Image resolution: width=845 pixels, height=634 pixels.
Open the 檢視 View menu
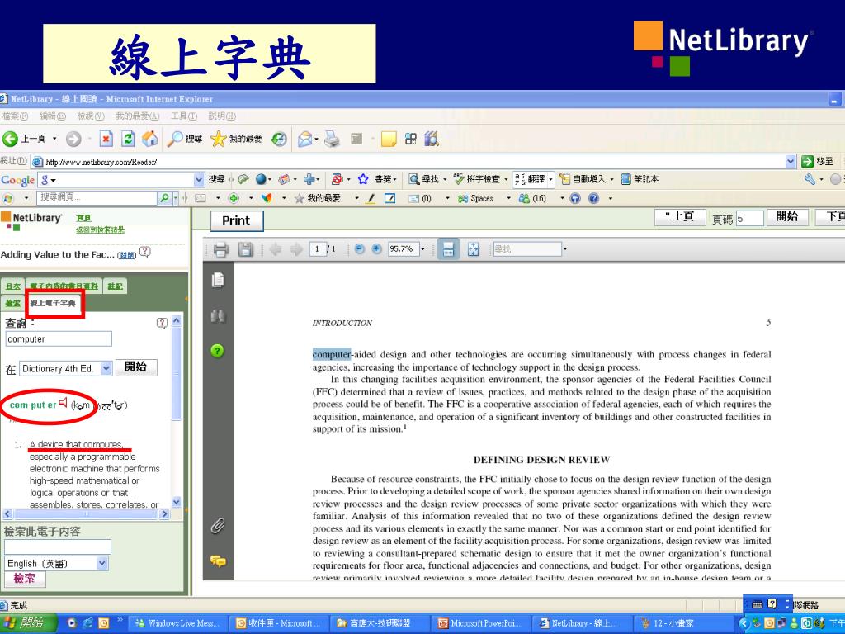(x=91, y=116)
